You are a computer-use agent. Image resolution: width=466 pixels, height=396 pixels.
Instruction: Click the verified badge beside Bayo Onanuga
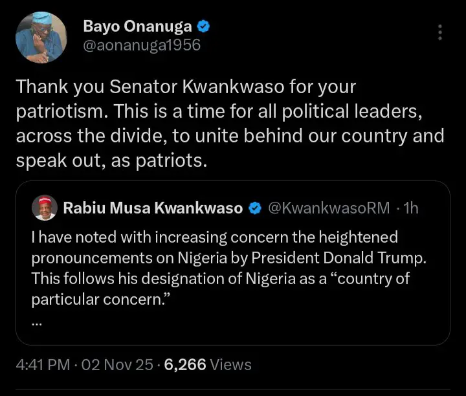pos(204,27)
